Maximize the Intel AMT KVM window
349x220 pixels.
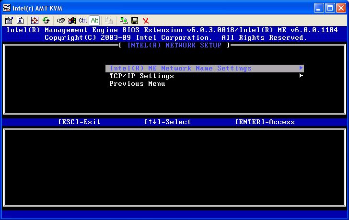330,8
